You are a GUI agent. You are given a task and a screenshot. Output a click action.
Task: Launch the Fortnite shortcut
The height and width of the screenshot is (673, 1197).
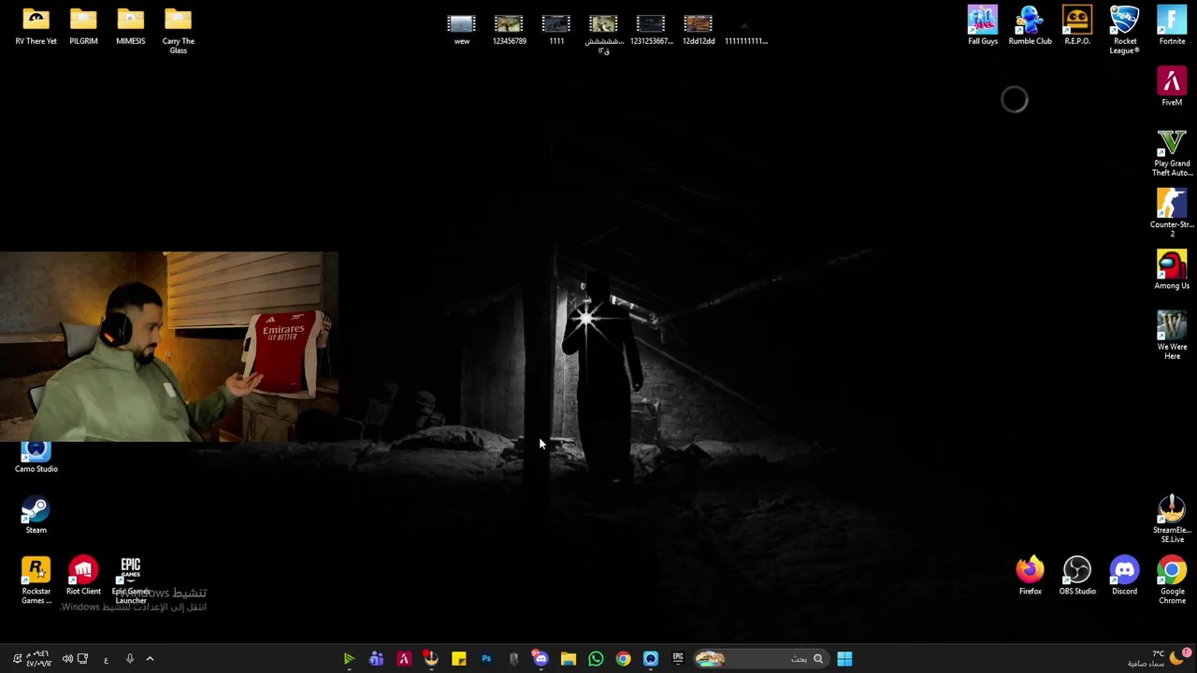[x=1172, y=26]
